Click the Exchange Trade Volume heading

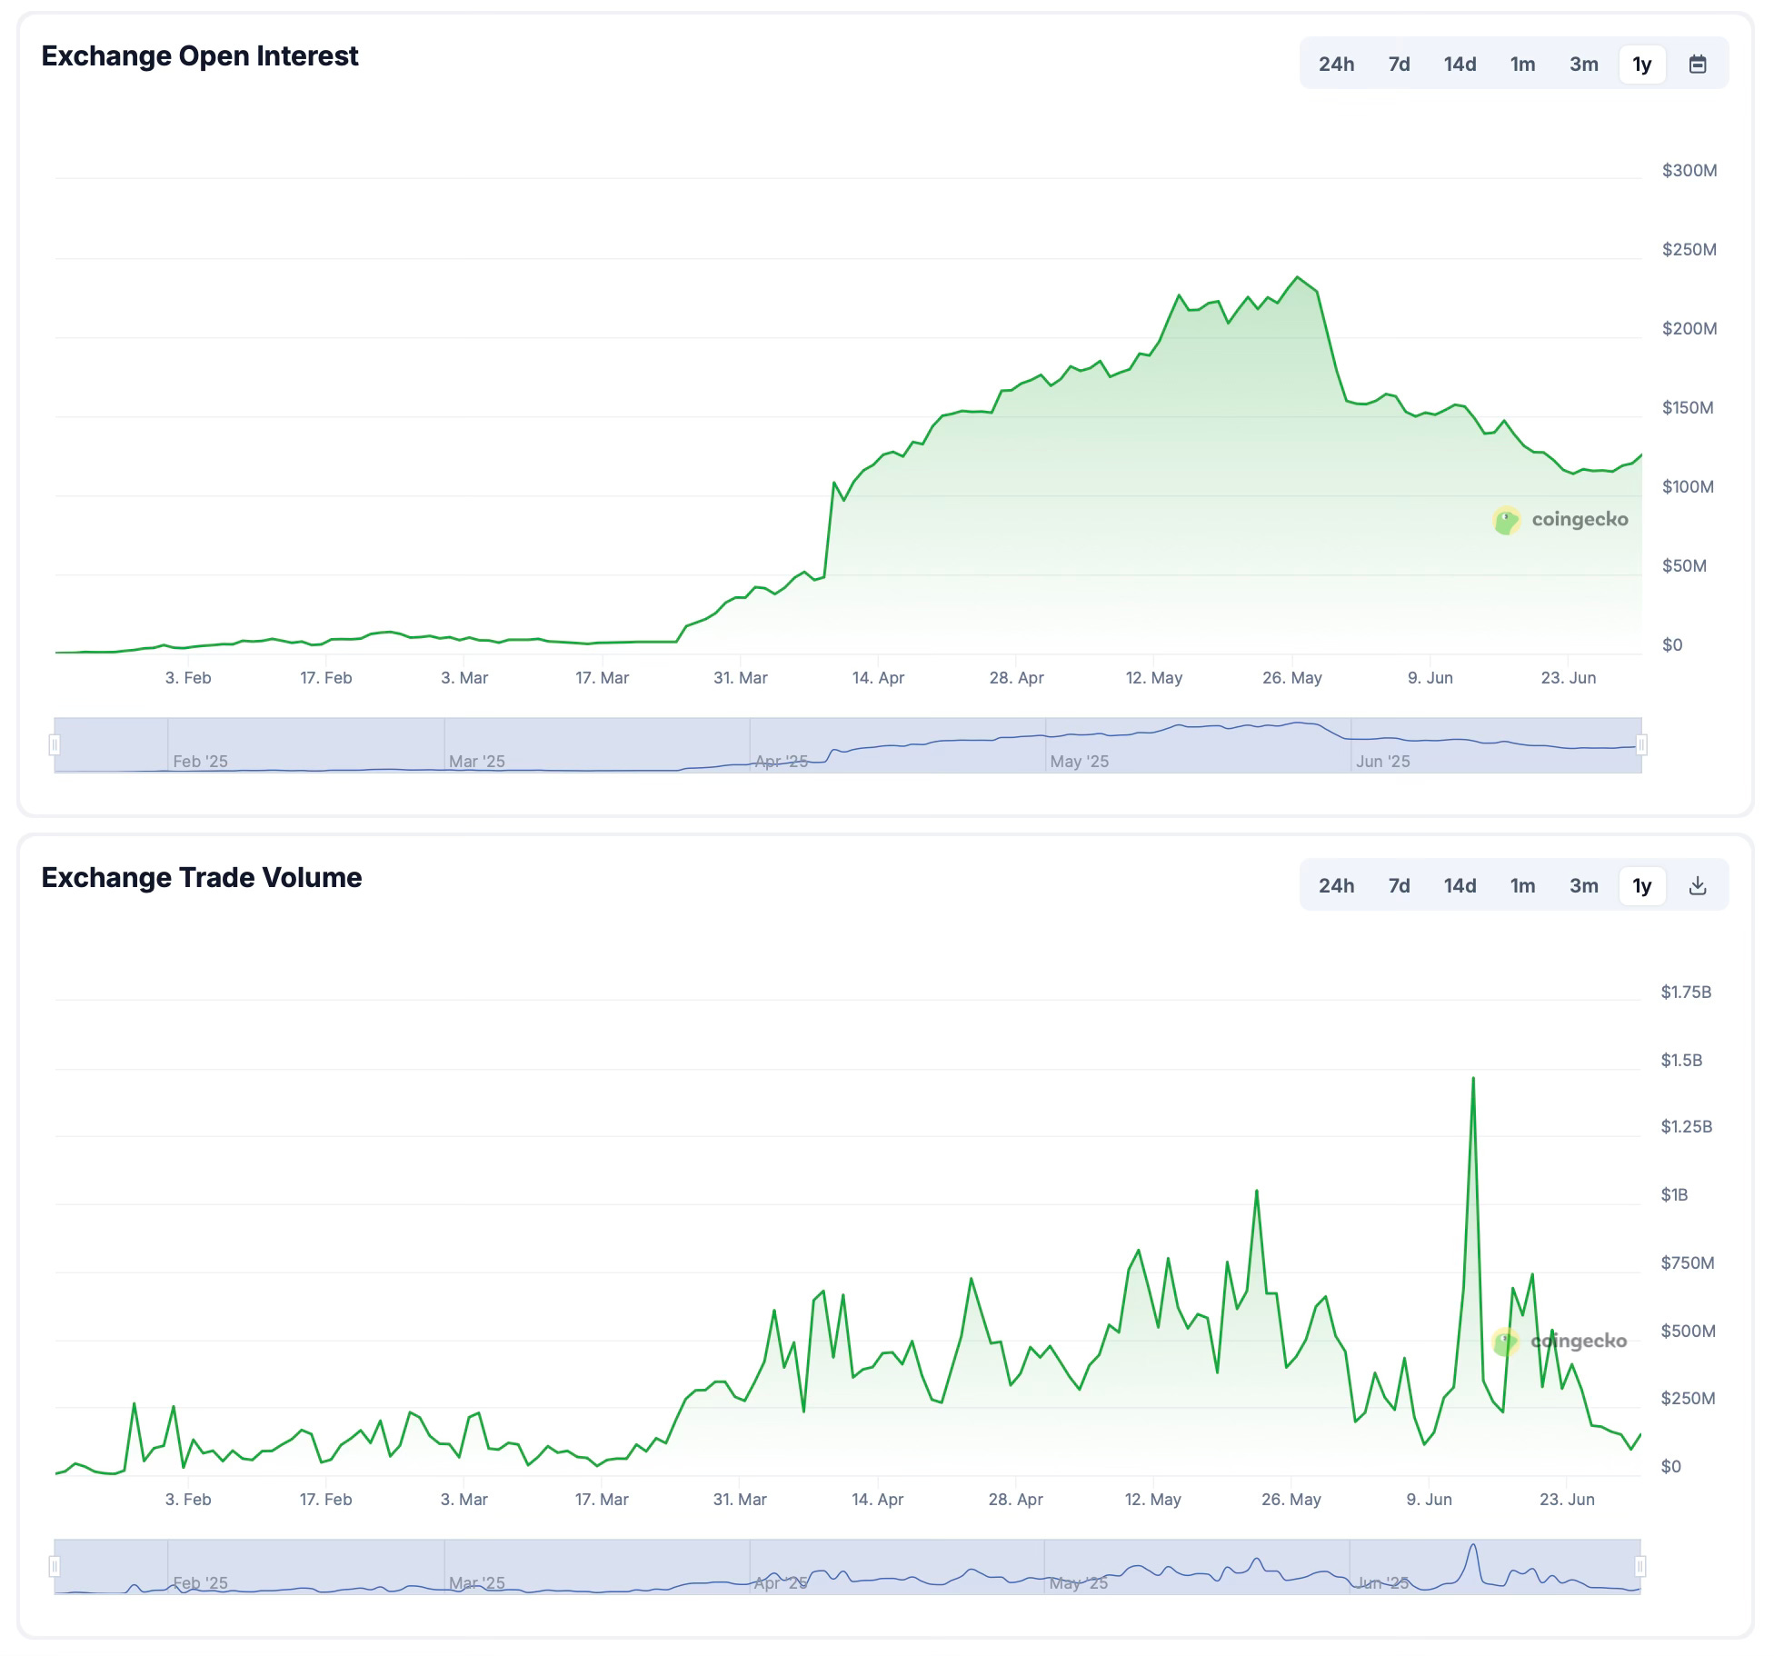202,877
